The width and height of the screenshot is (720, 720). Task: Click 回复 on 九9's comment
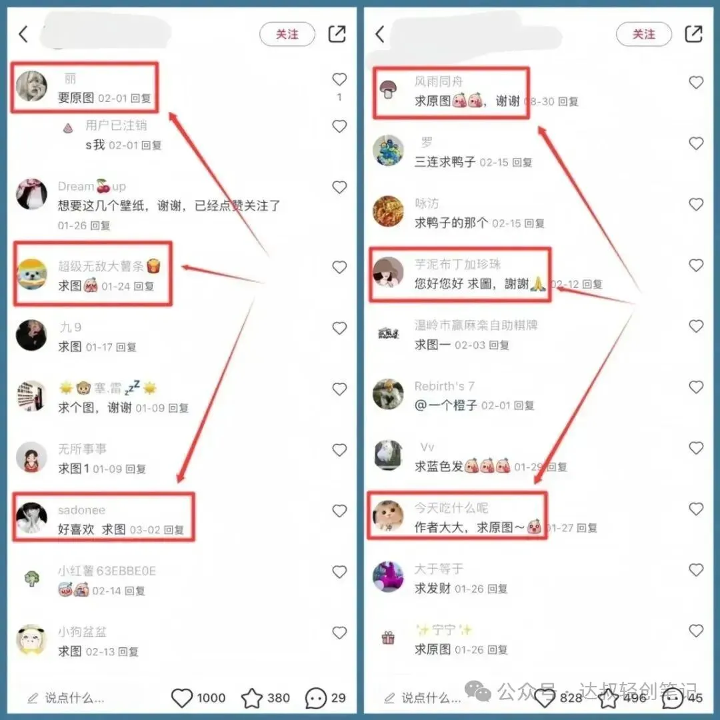pos(126,347)
